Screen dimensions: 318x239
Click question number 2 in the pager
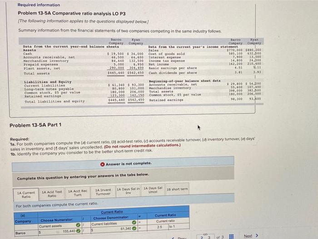coord(202,238)
